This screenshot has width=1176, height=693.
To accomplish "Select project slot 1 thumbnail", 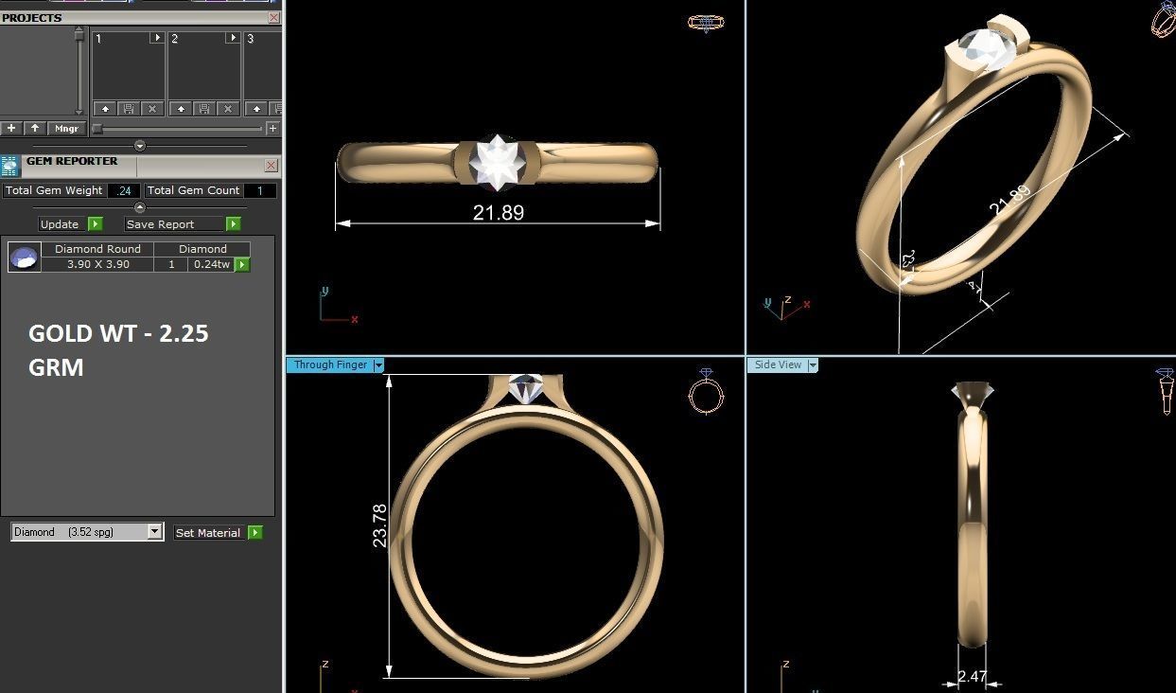I will point(129,72).
